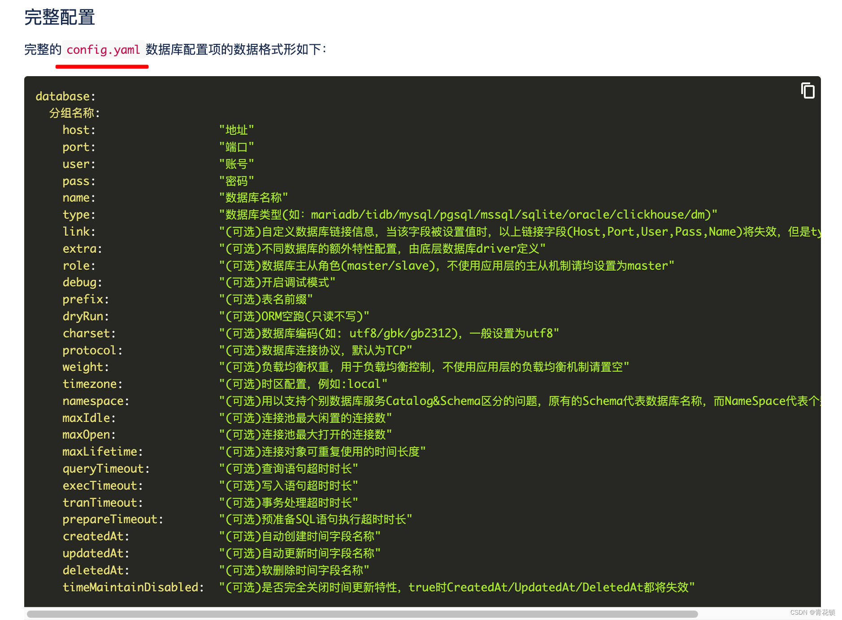Screen dimensions: 842x620
Task: Click the user: key
Action: point(79,164)
